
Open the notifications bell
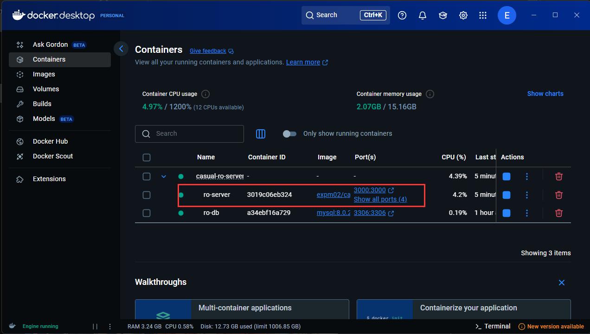click(x=423, y=15)
